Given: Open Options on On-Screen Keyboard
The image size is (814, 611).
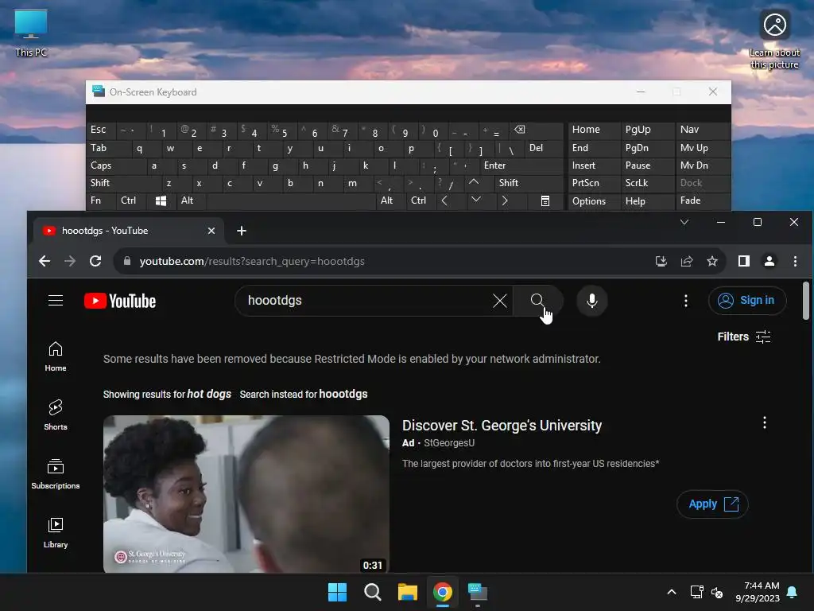Looking at the screenshot, I should (x=594, y=200).
